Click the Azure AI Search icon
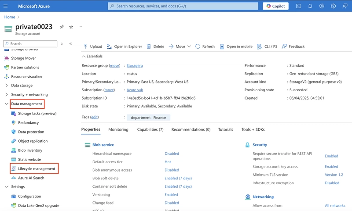352x211 pixels. (14, 178)
